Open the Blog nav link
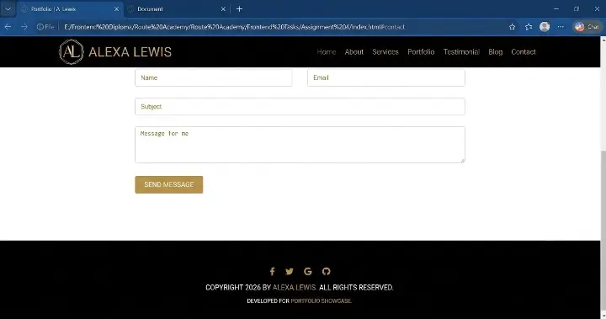 (x=496, y=52)
